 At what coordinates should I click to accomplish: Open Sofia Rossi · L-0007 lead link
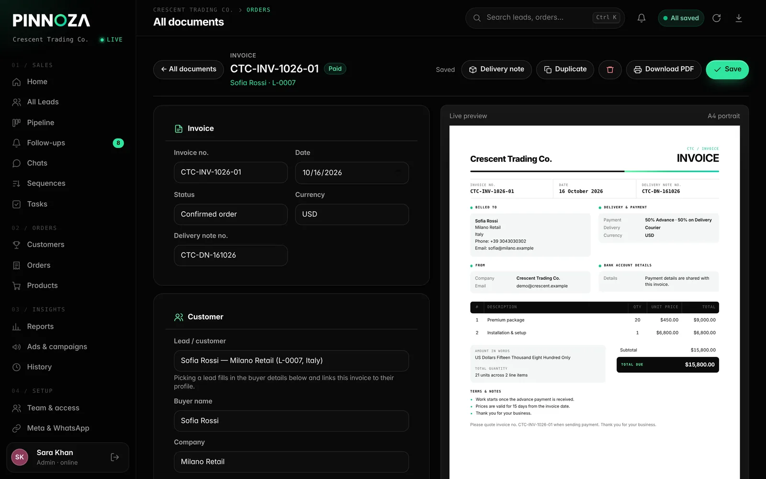pos(263,83)
